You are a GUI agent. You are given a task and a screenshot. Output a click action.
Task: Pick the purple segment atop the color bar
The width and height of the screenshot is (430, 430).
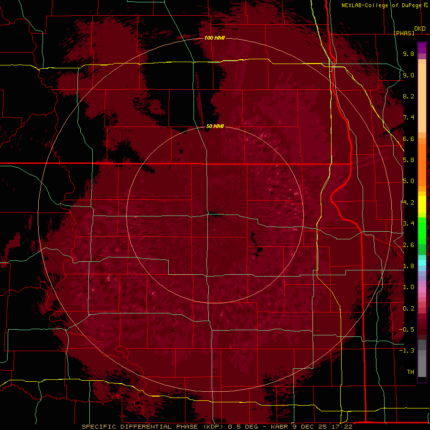tap(422, 48)
